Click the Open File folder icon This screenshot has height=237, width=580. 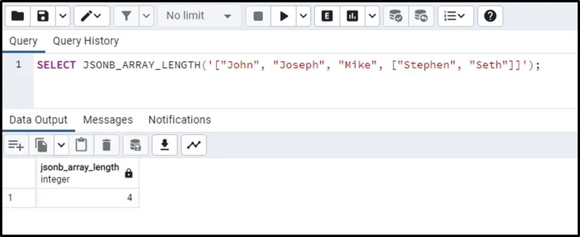[18, 17]
